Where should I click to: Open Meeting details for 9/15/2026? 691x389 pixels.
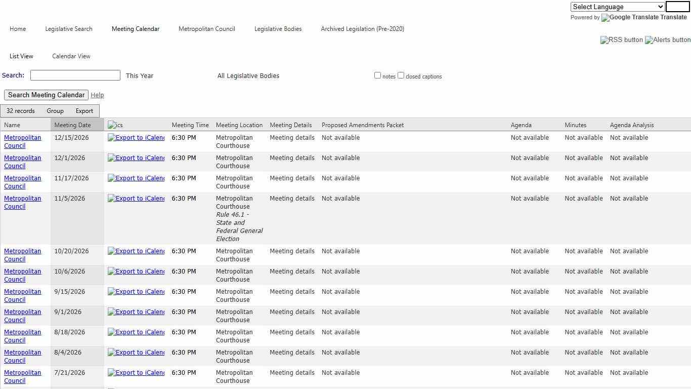tap(292, 291)
